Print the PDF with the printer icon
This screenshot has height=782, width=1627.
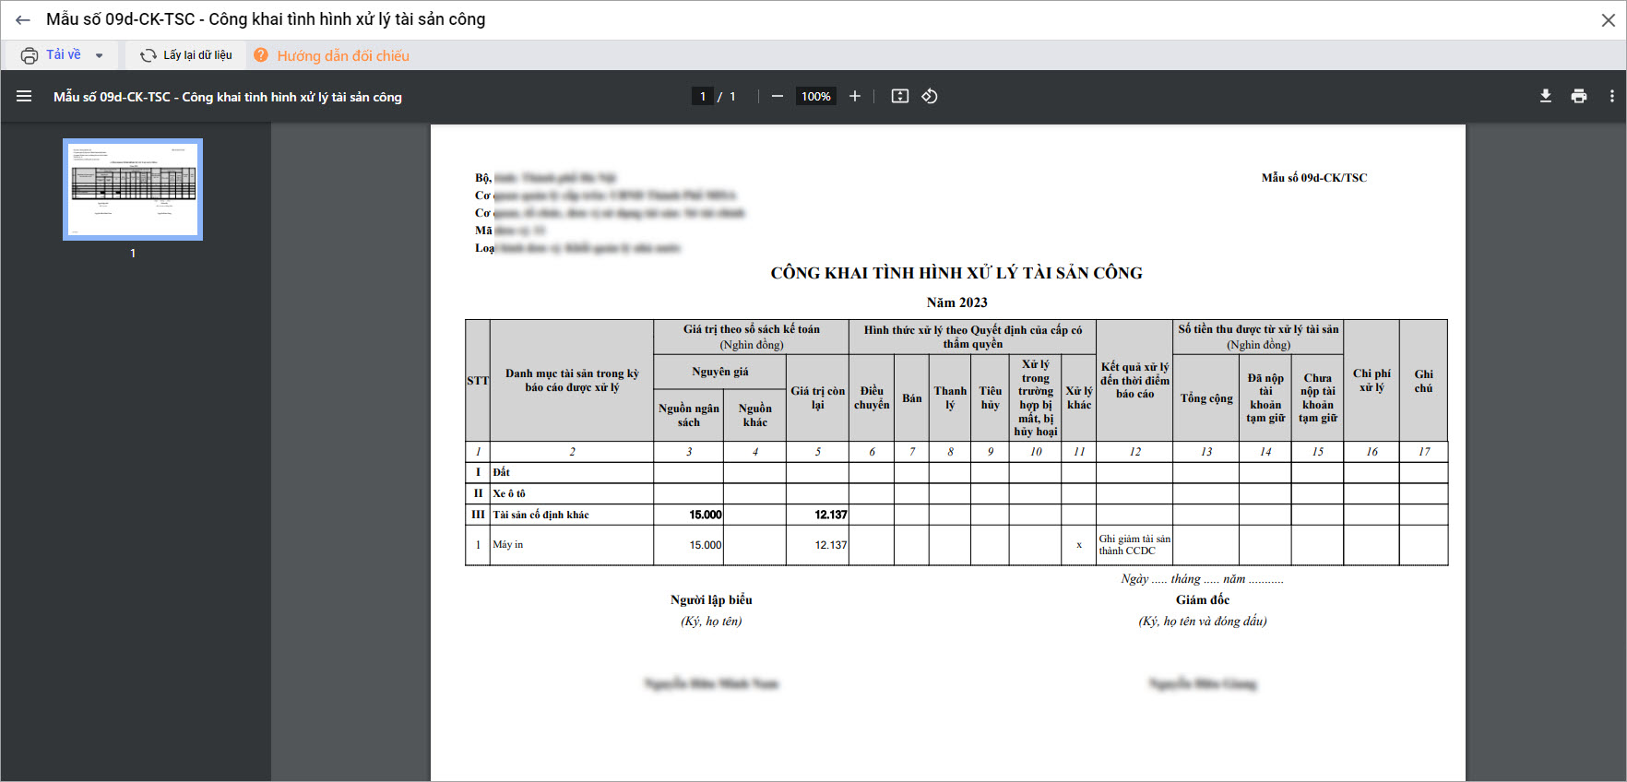[1579, 96]
